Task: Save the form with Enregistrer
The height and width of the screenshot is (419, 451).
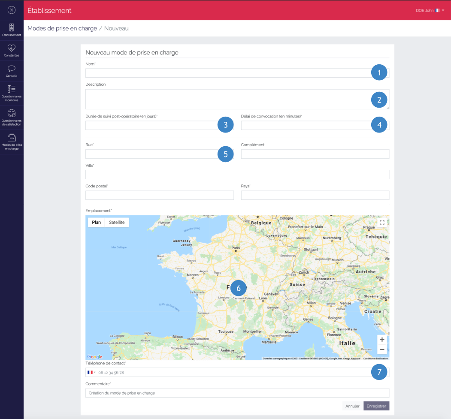Action: [x=376, y=406]
